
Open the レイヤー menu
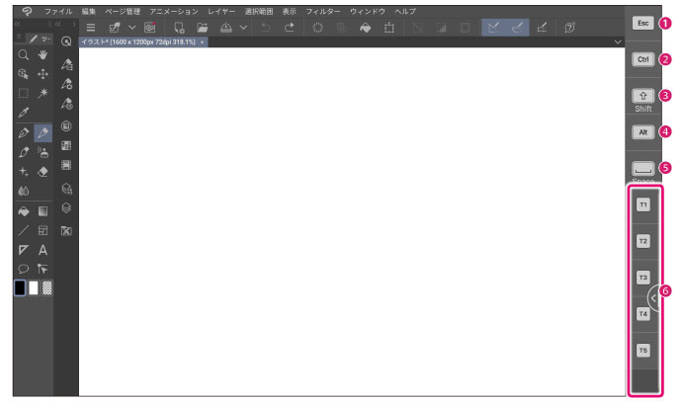coord(221,11)
